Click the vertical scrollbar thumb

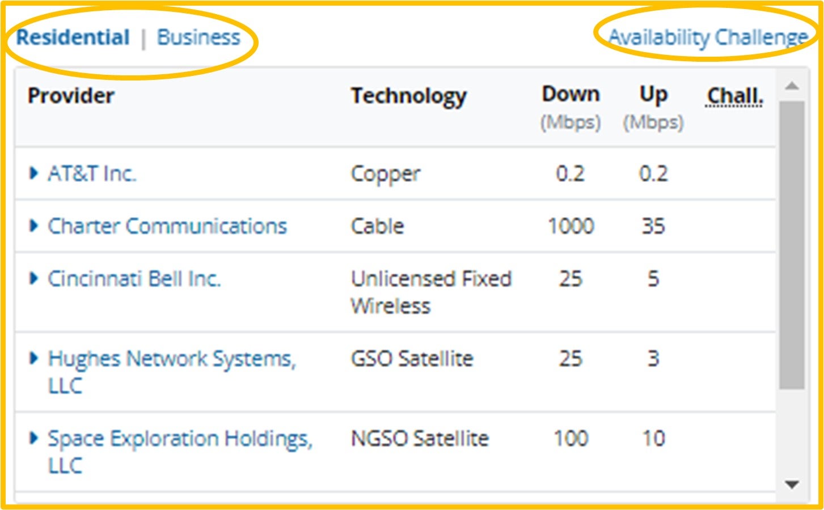coord(792,244)
